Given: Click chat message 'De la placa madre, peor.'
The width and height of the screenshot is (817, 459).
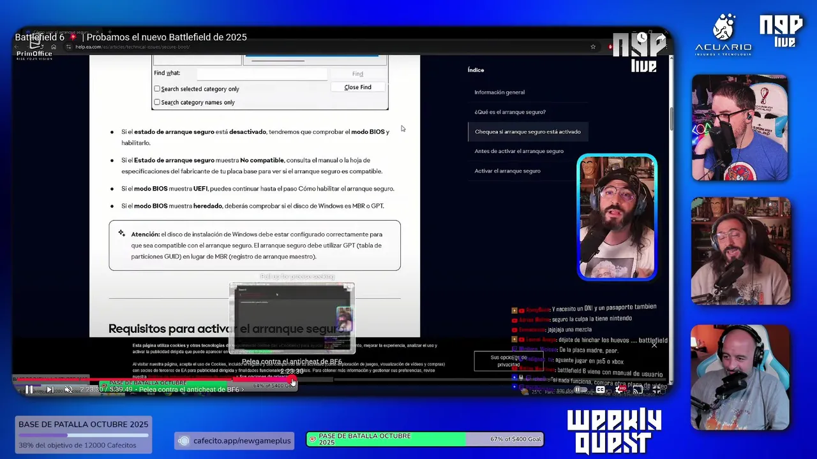Looking at the screenshot, I should [x=588, y=350].
